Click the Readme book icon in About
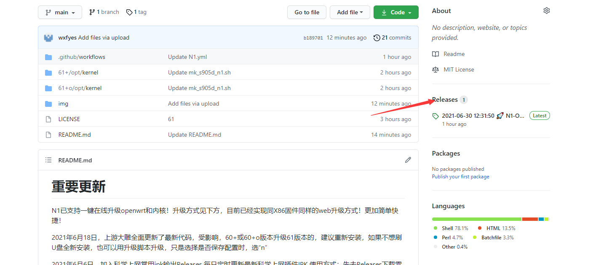Screen dimensions: 593x265 point(435,54)
